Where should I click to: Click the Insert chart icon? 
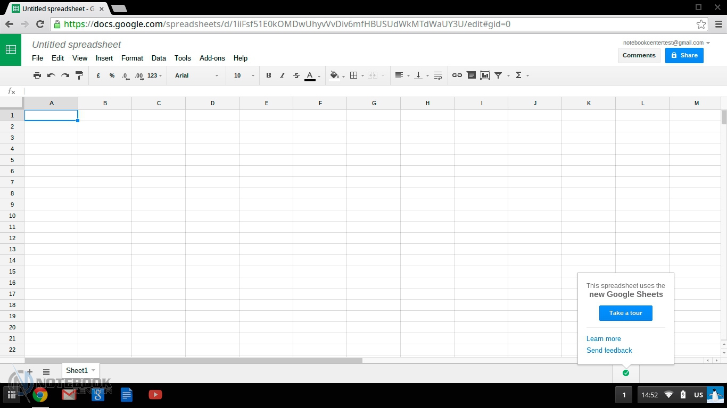click(x=485, y=75)
